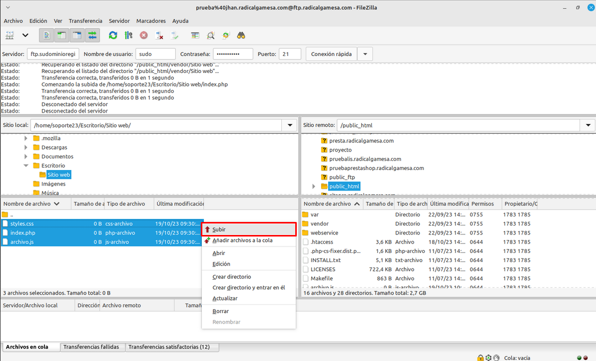
Task: Select Borrar in context menu
Action: (x=249, y=311)
